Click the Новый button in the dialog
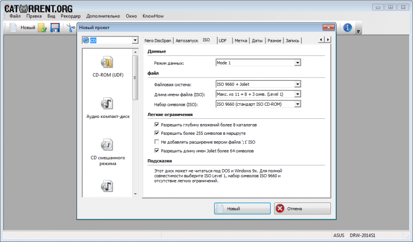Screen dimensions: 413x242 pos(242,209)
